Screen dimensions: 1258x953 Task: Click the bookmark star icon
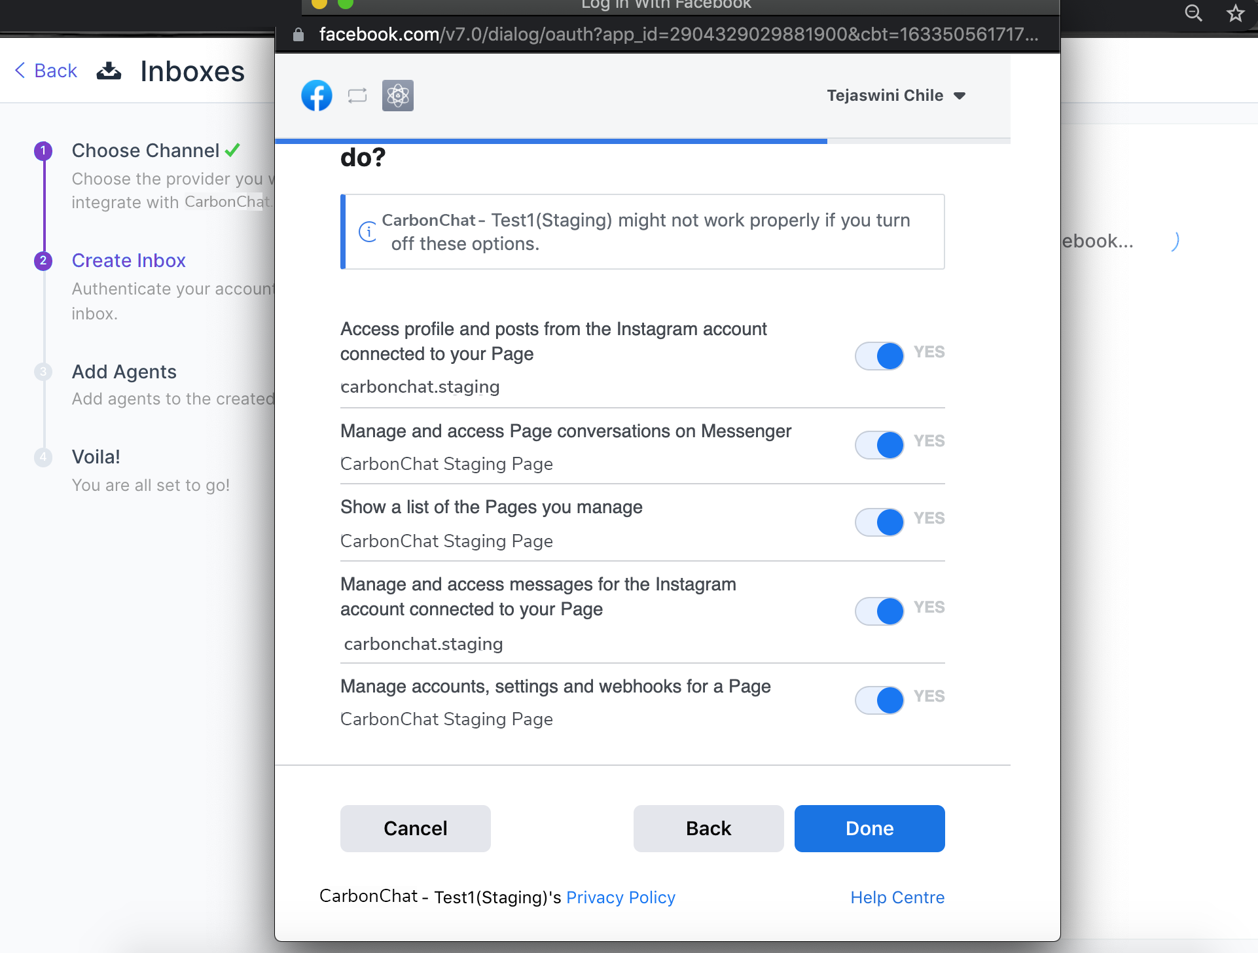coord(1236,12)
